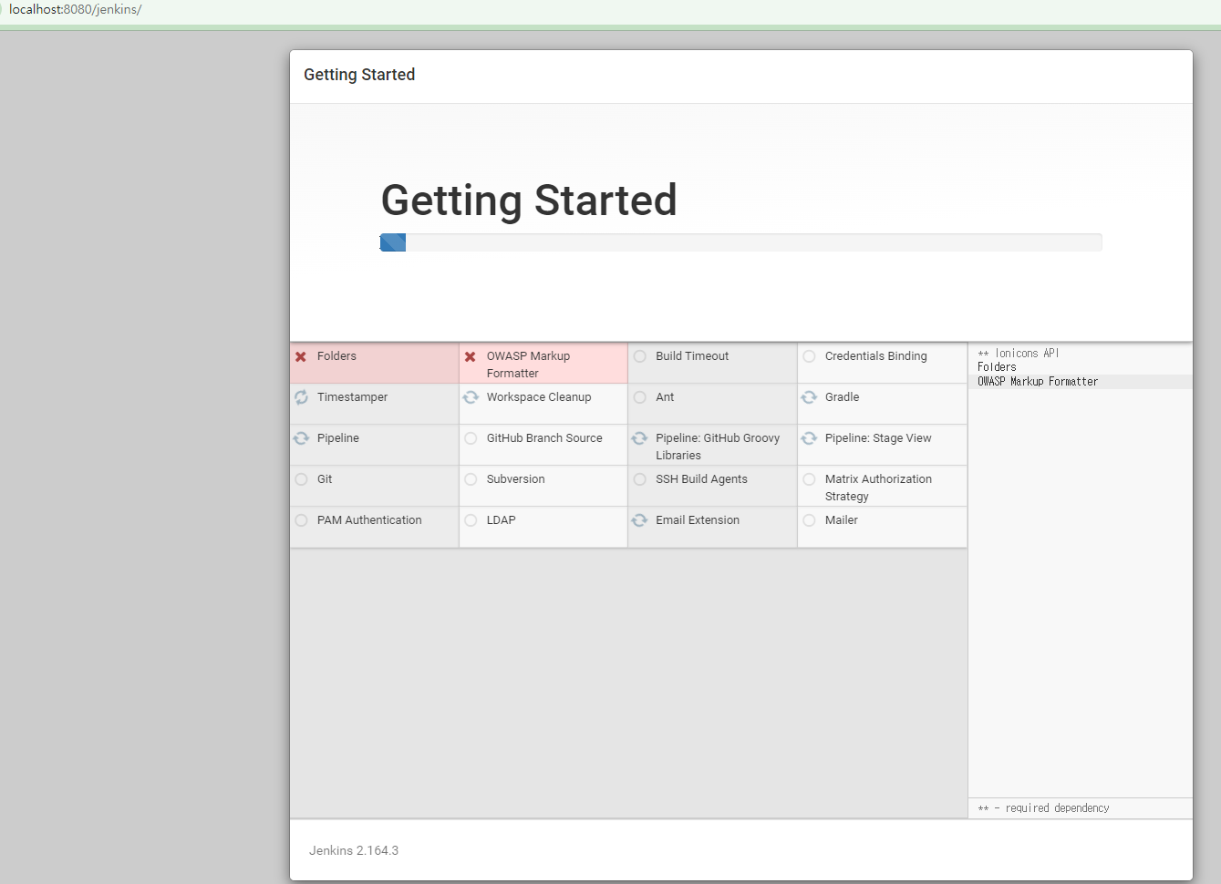Click the pending circle icon beside Ant

click(x=640, y=397)
